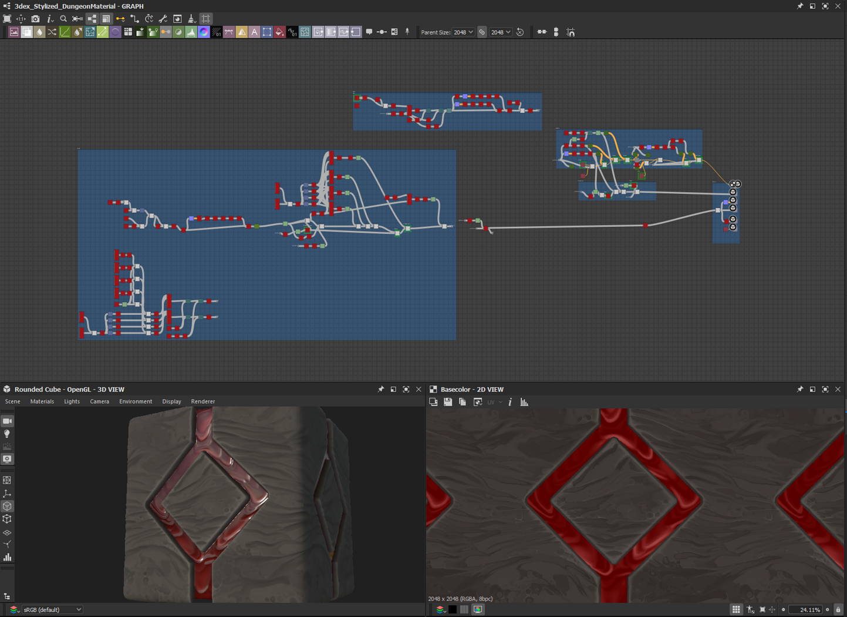Click the camera snapshot icon in graph toolbar
This screenshot has height=617, width=847.
[x=35, y=19]
